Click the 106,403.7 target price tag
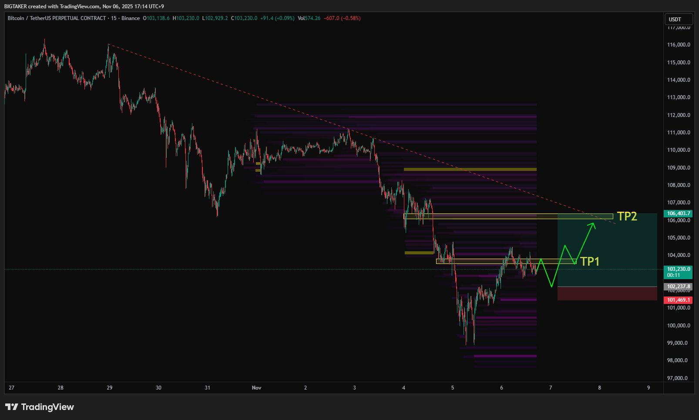This screenshot has height=420, width=699. click(679, 213)
